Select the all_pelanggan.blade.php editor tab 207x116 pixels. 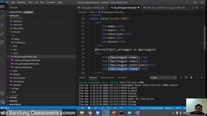click(125, 8)
